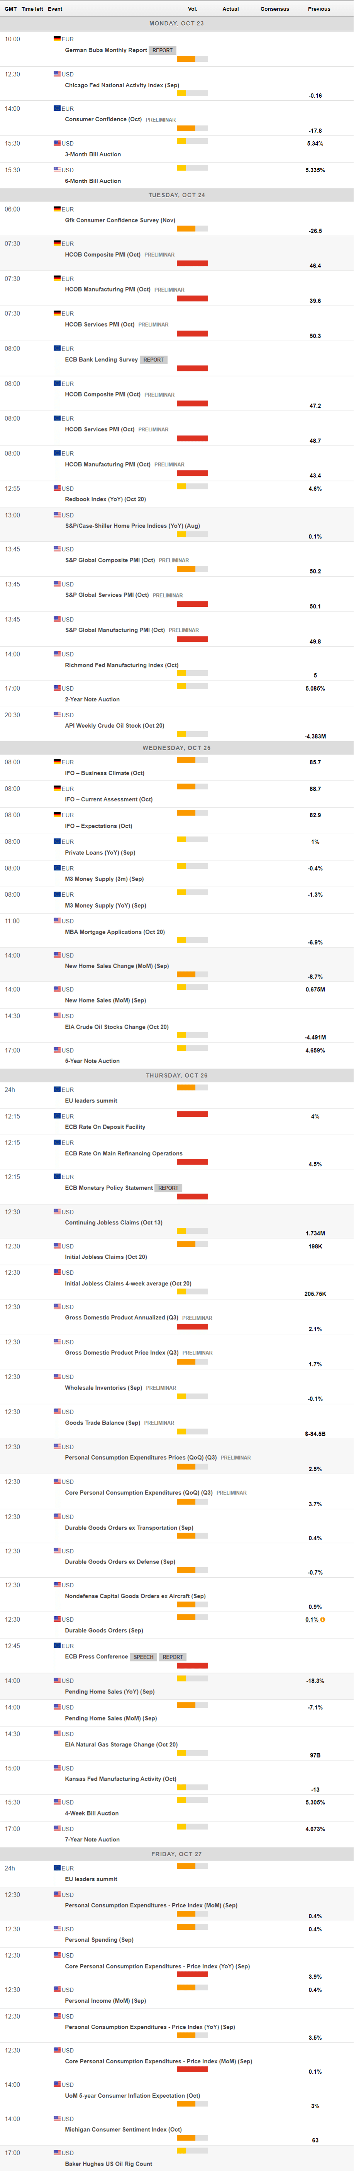
Task: Click warning icon next to Durable Goods 0.1%
Action: coord(323,1619)
